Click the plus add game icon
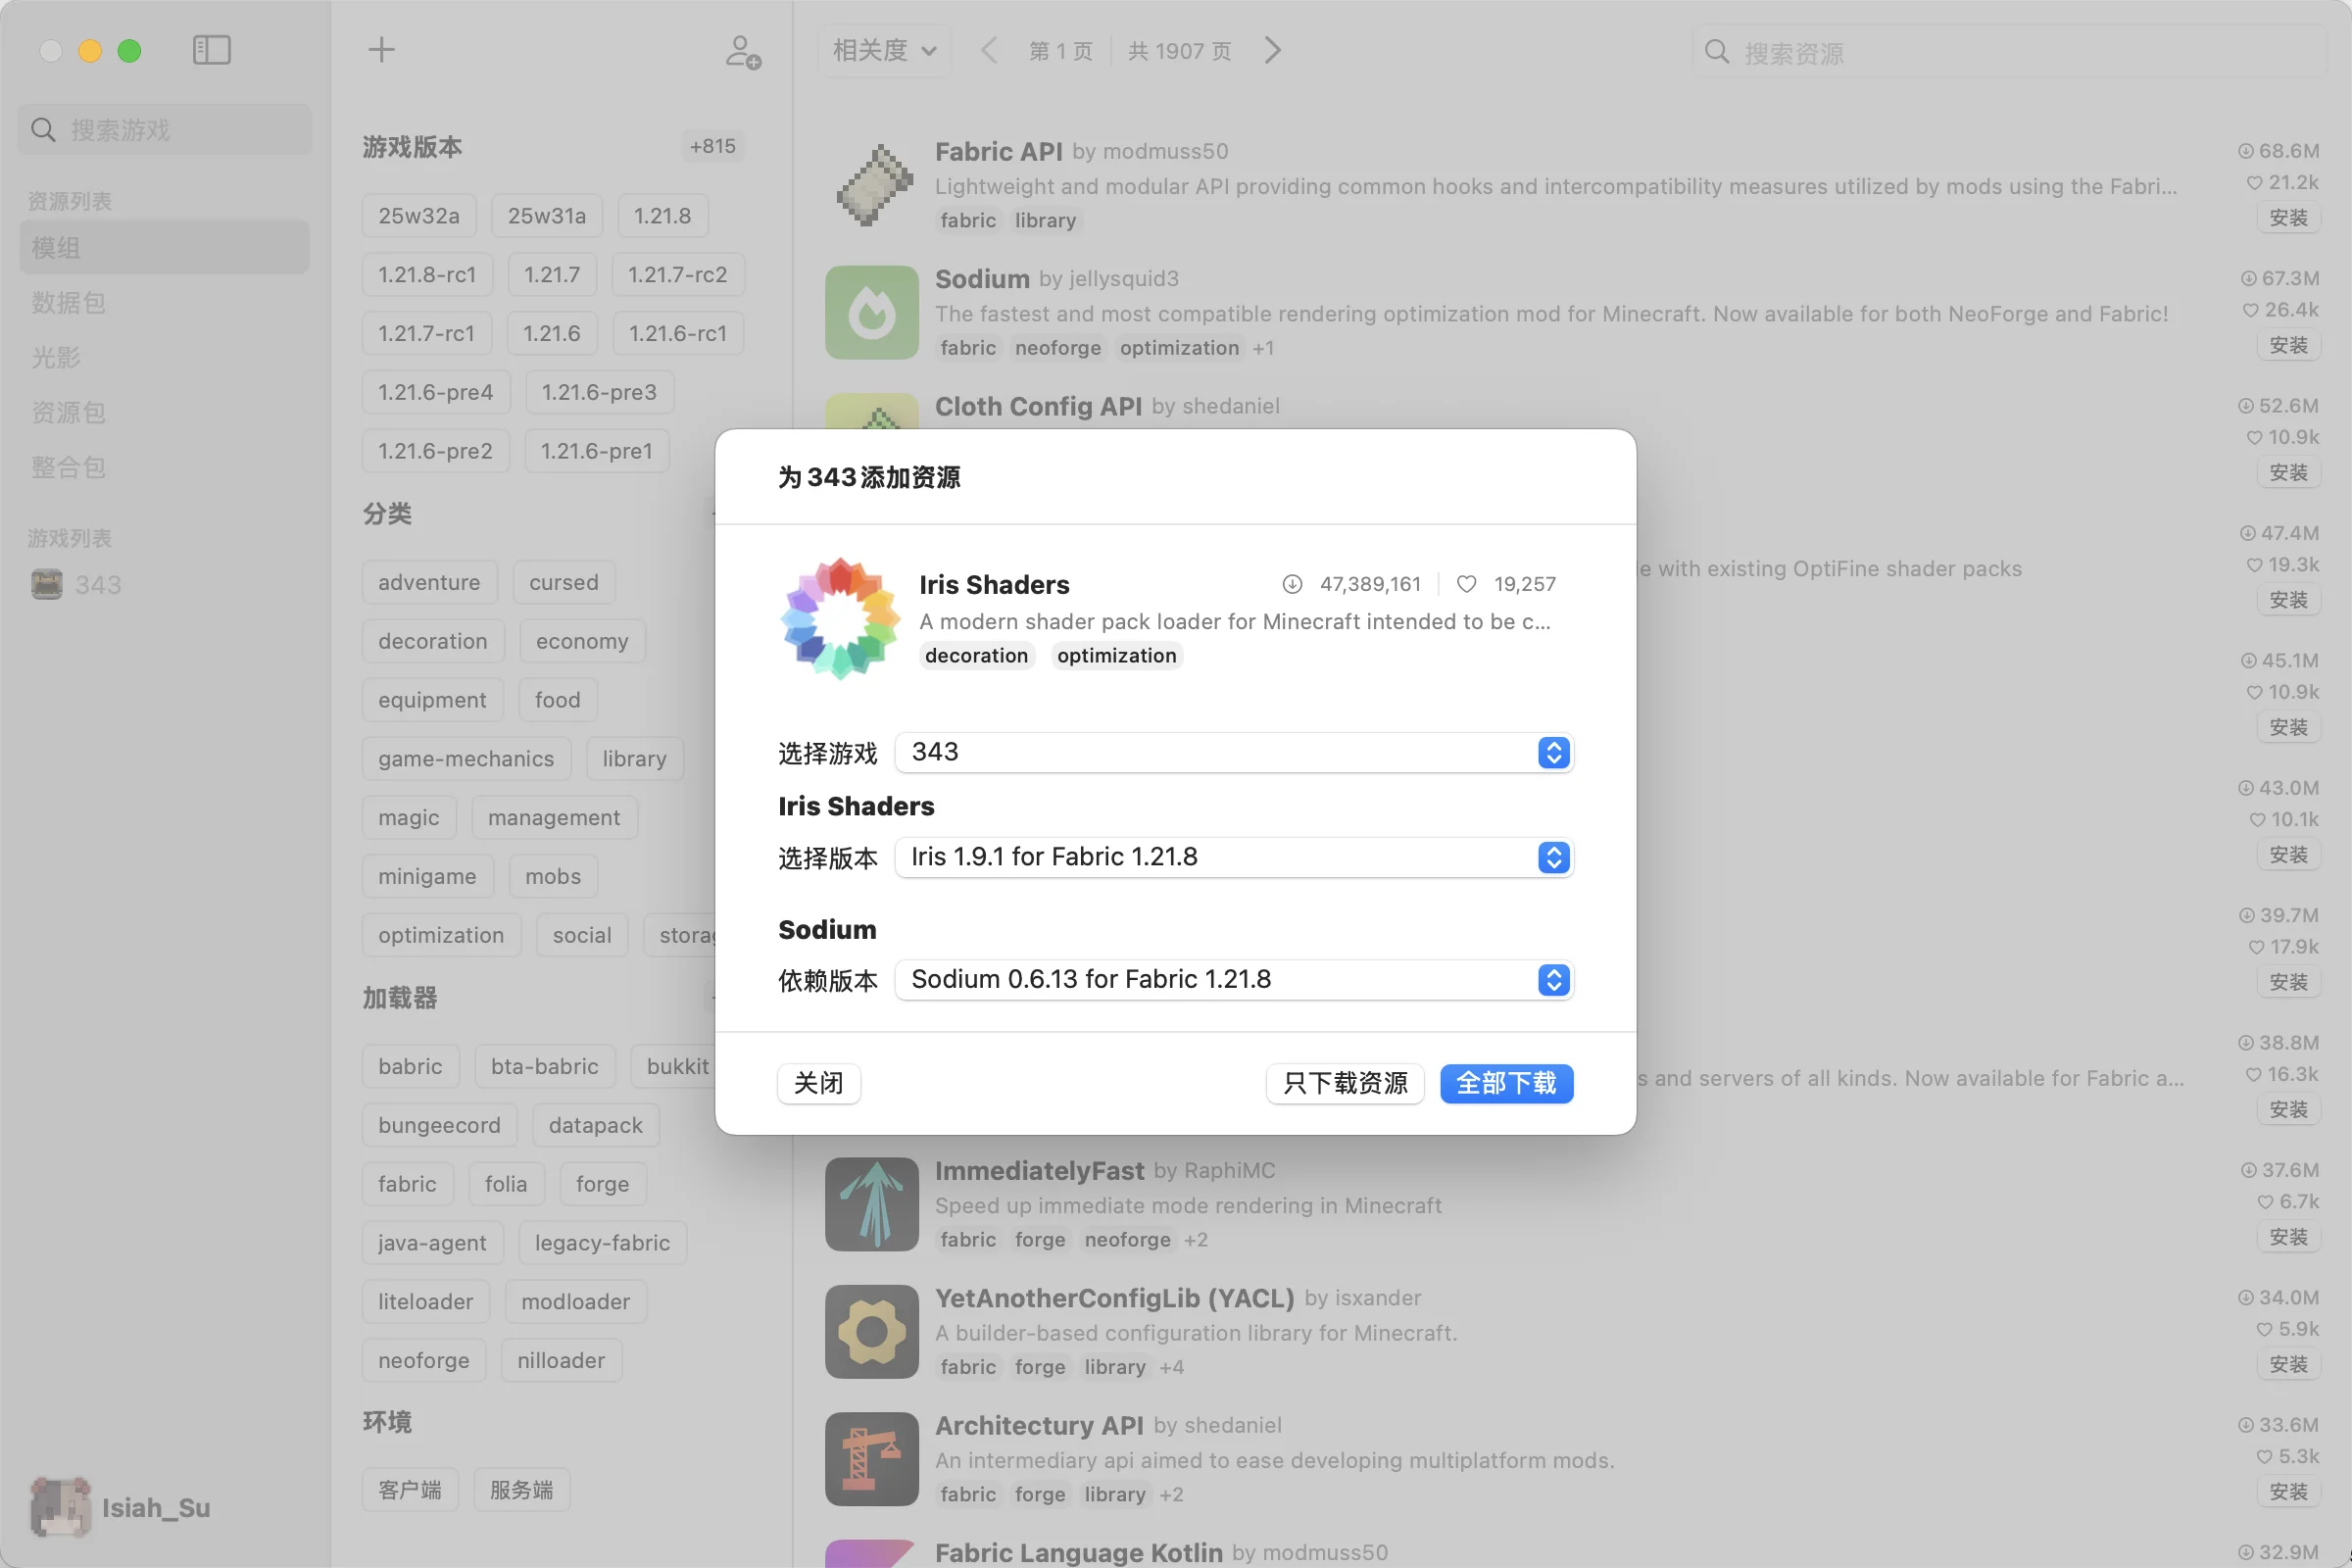This screenshot has height=1568, width=2352. pos(381,50)
